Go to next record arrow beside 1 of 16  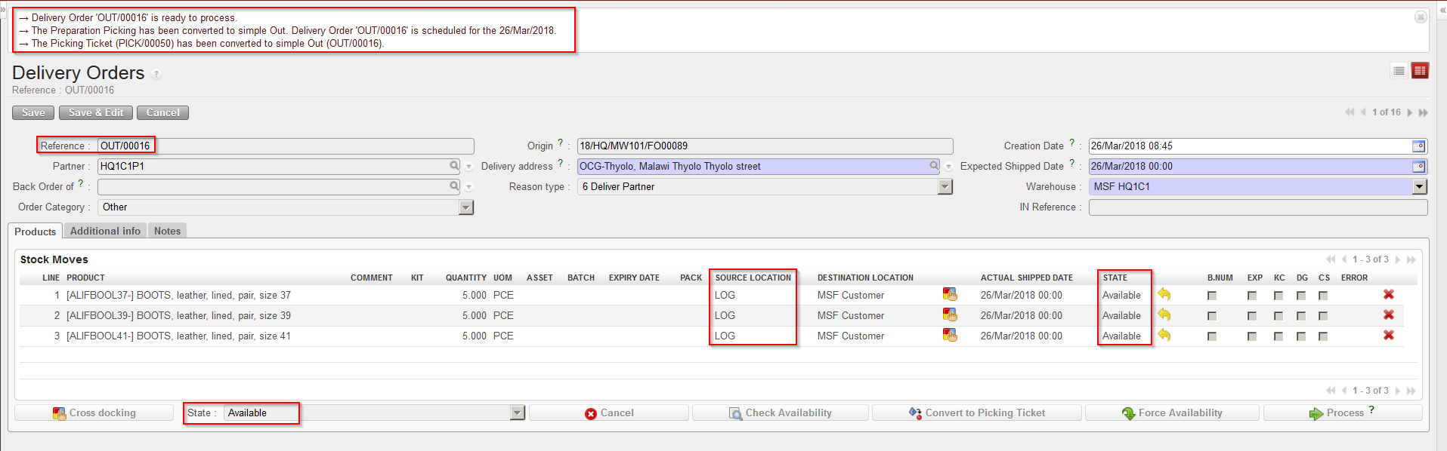coord(1410,112)
